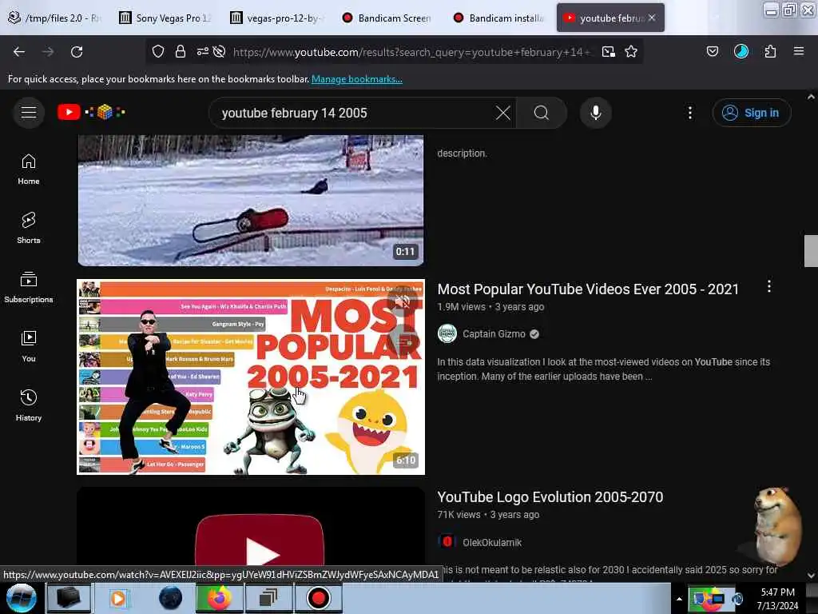Search by voice with the microphone icon
This screenshot has width=818, height=614.
596,113
